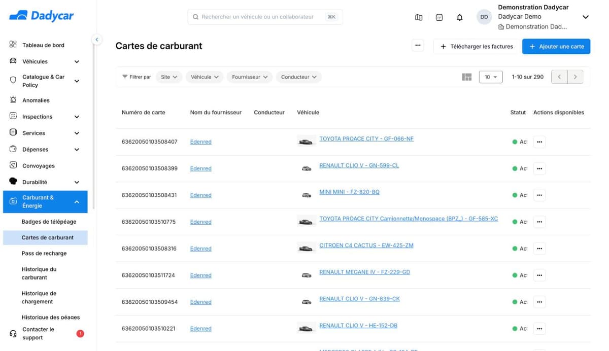
Task: Open actions menu for card 63620050103508407
Action: (539, 142)
